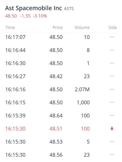Select the 16:17:07 trade row

pyautogui.click(x=61, y=37)
